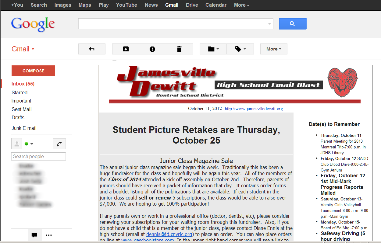Open the Labels tag menu

click(240, 49)
